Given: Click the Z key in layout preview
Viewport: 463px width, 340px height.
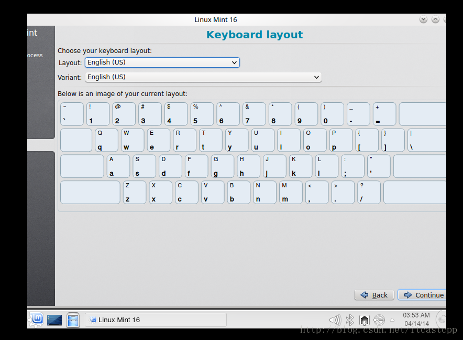Looking at the screenshot, I should click(x=135, y=193).
